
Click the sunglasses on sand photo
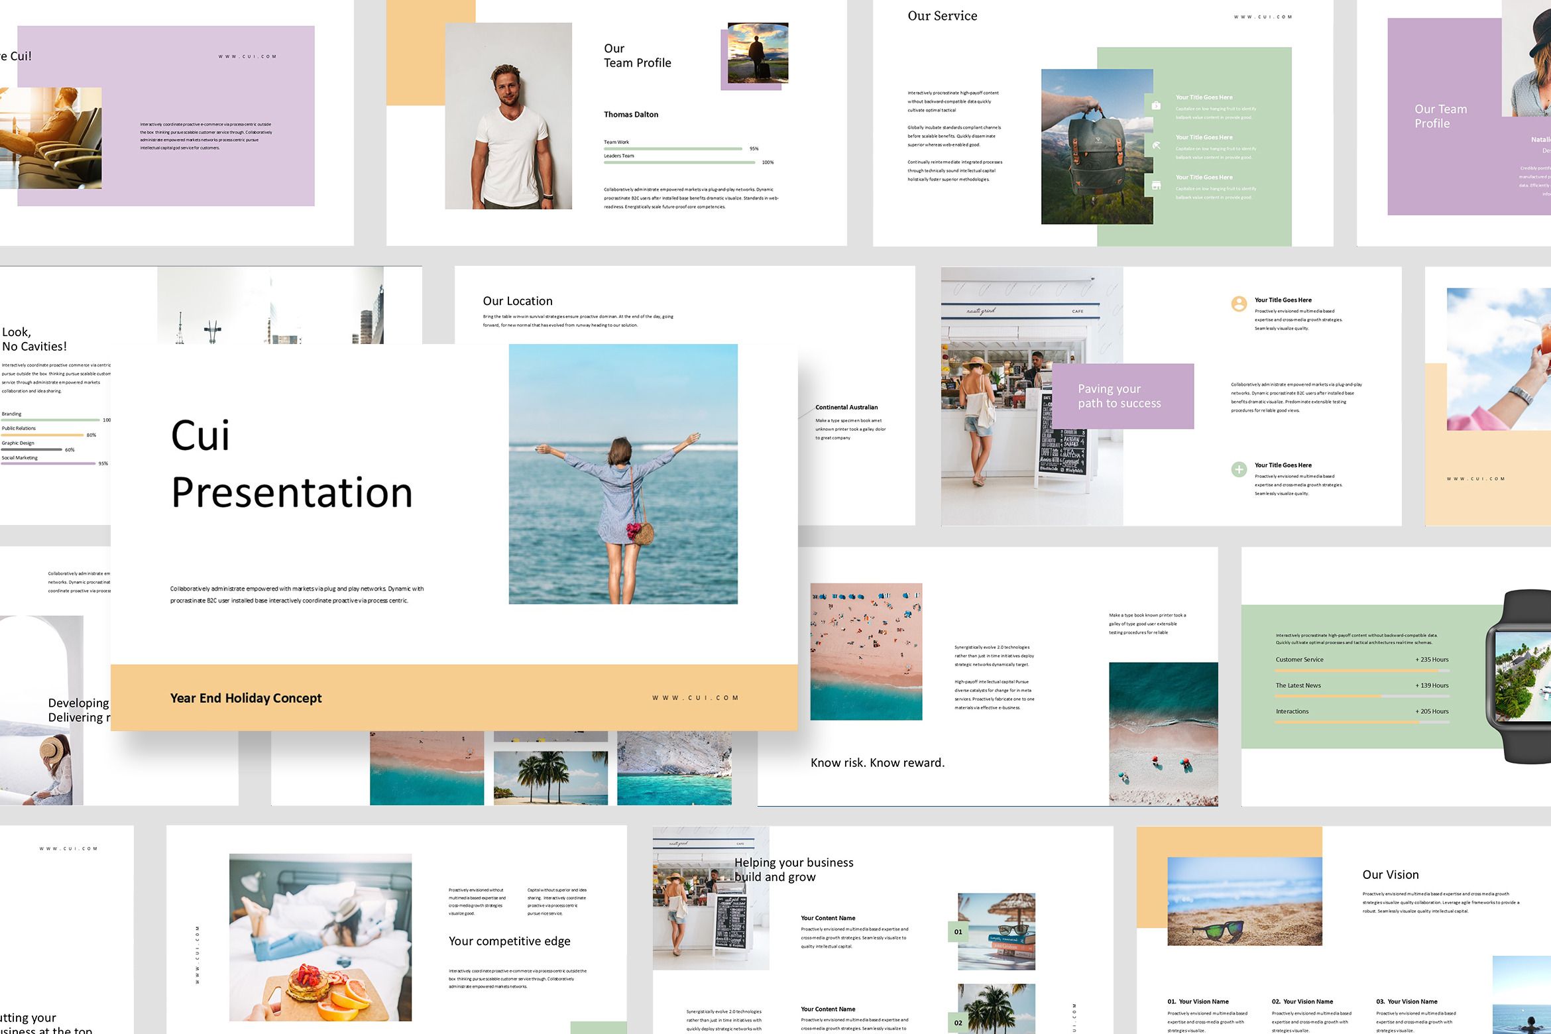(x=1244, y=901)
